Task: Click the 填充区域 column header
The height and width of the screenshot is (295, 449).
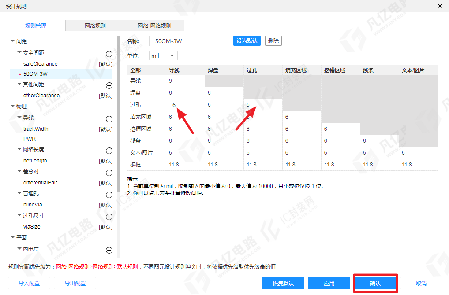Action: click(x=302, y=70)
